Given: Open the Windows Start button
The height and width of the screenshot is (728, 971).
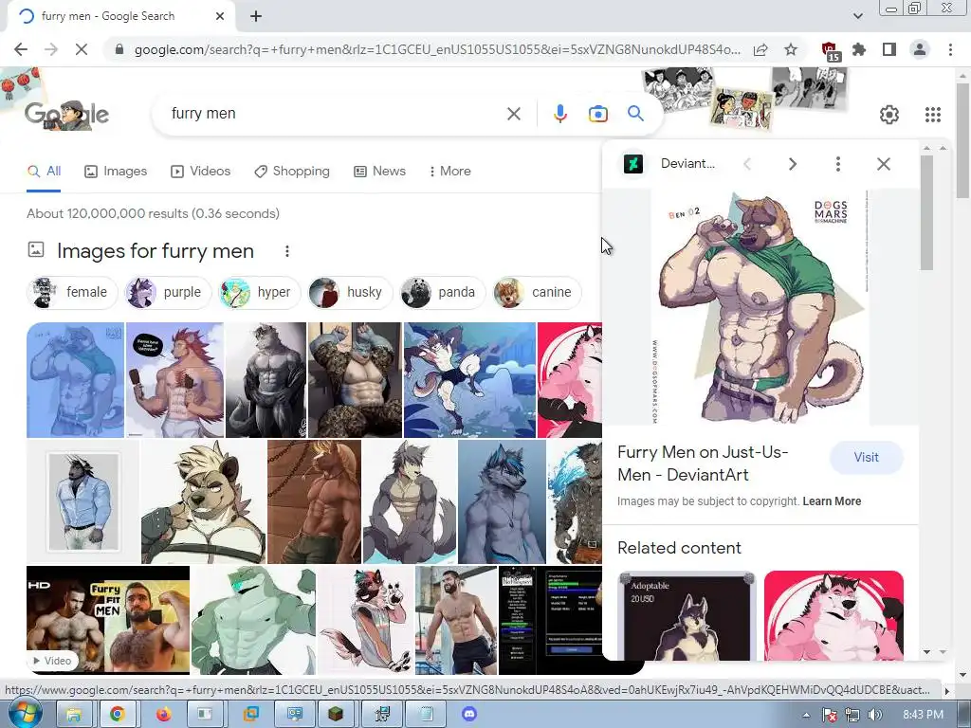Looking at the screenshot, I should pos(24,715).
